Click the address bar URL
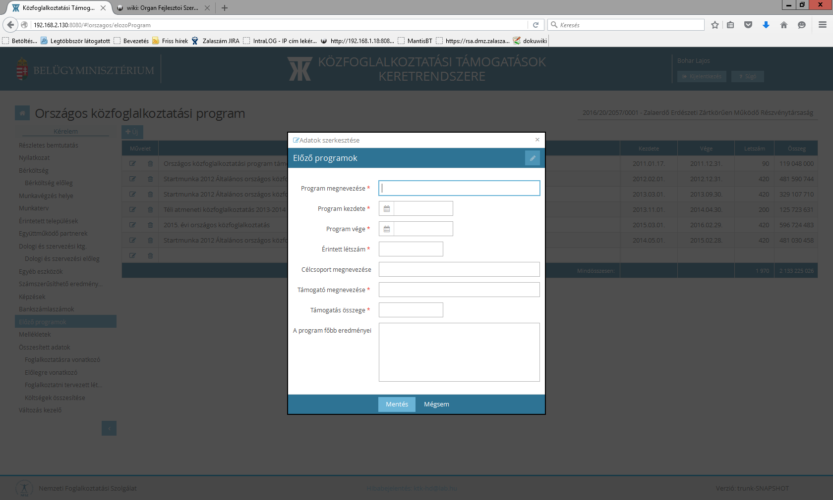 click(280, 25)
